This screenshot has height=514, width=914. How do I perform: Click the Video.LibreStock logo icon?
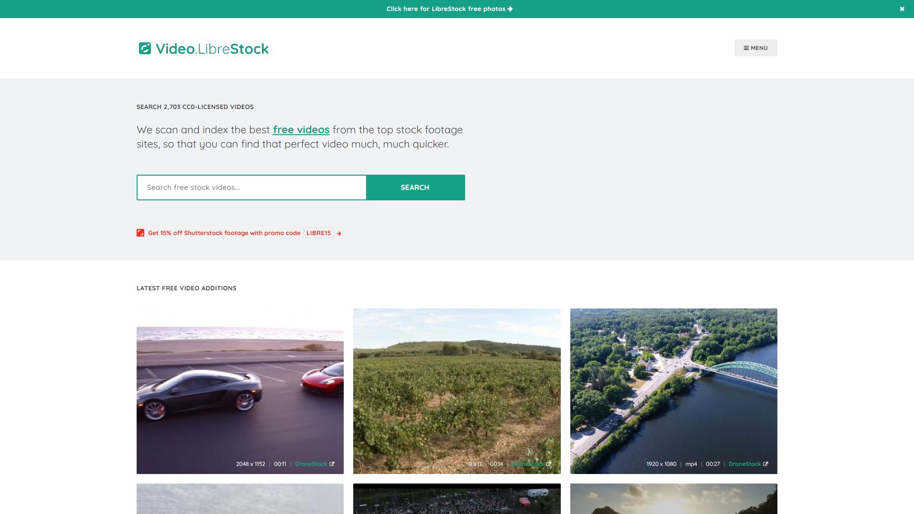(x=145, y=49)
